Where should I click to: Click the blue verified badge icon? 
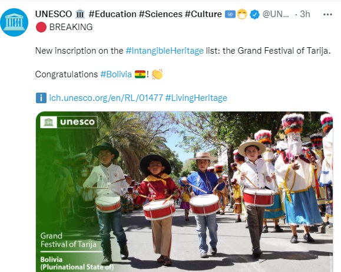[x=254, y=14]
